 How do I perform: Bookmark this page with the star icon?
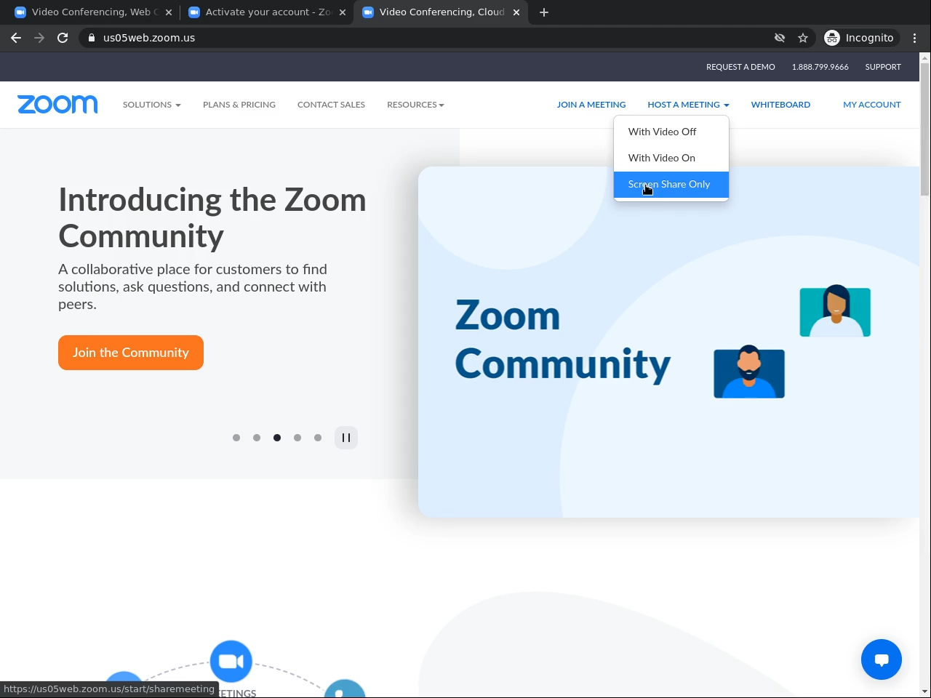[803, 38]
